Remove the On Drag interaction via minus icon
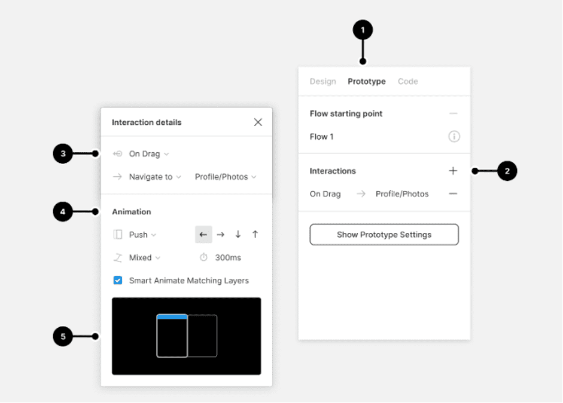The image size is (563, 403). coord(453,193)
